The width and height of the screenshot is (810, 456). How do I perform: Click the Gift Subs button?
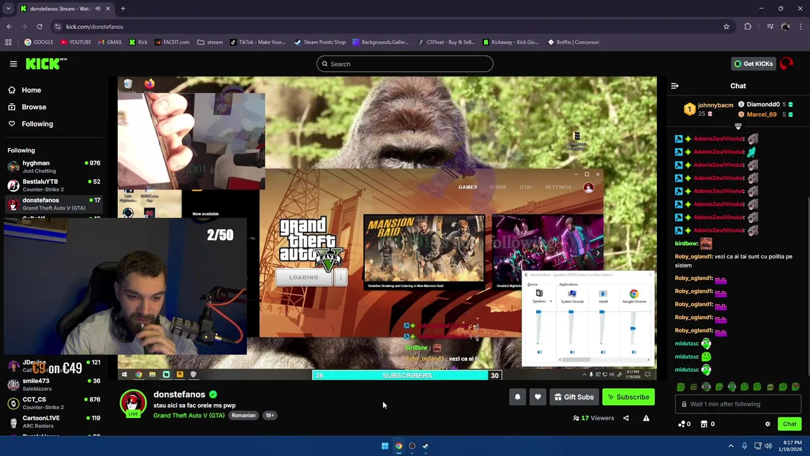click(x=574, y=397)
